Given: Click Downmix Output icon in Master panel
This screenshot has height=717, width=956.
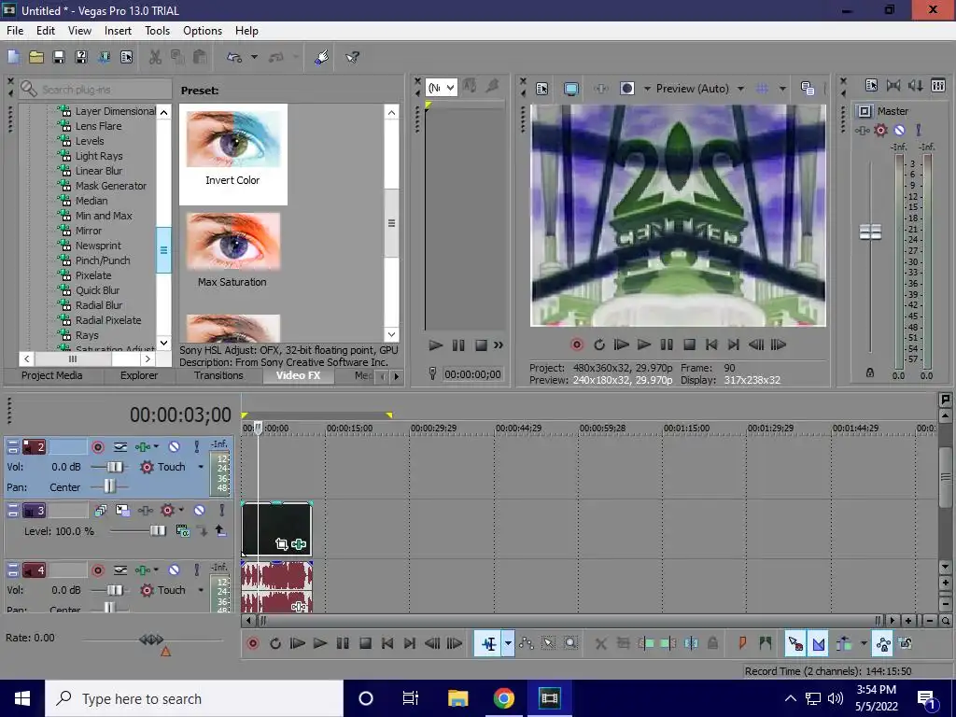Looking at the screenshot, I should (893, 85).
